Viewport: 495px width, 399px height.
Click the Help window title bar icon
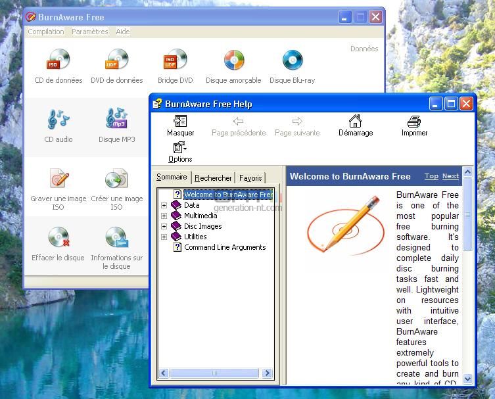157,103
